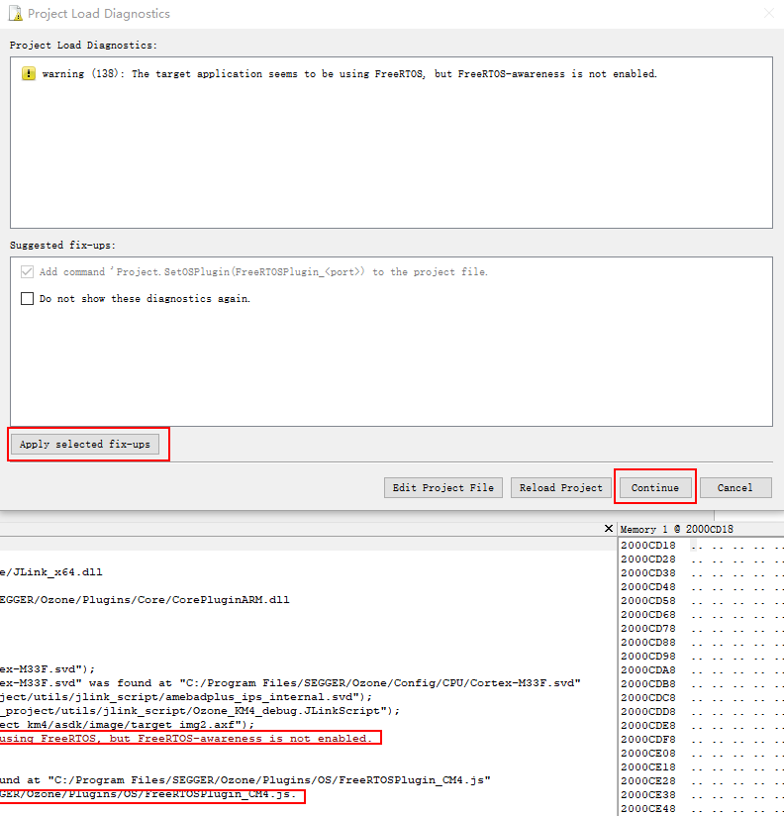
Task: Click the red FreeRTOS-awareness warning line in console
Action: [x=188, y=739]
